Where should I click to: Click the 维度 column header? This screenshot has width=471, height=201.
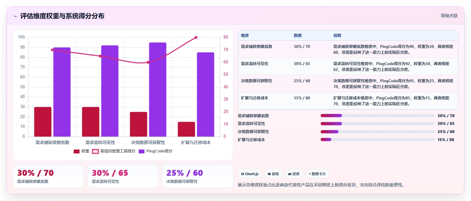coord(245,36)
